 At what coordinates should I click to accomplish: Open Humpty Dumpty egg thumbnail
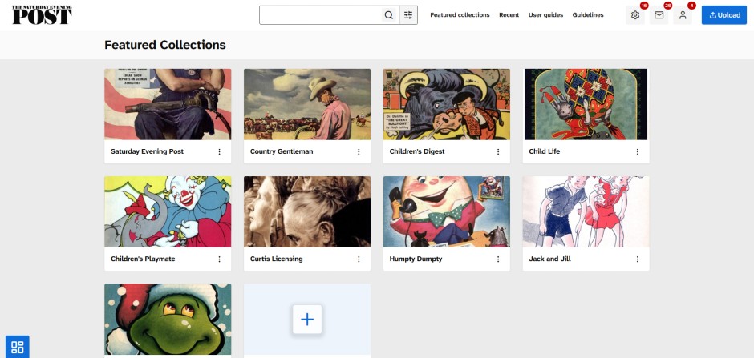pos(447,211)
